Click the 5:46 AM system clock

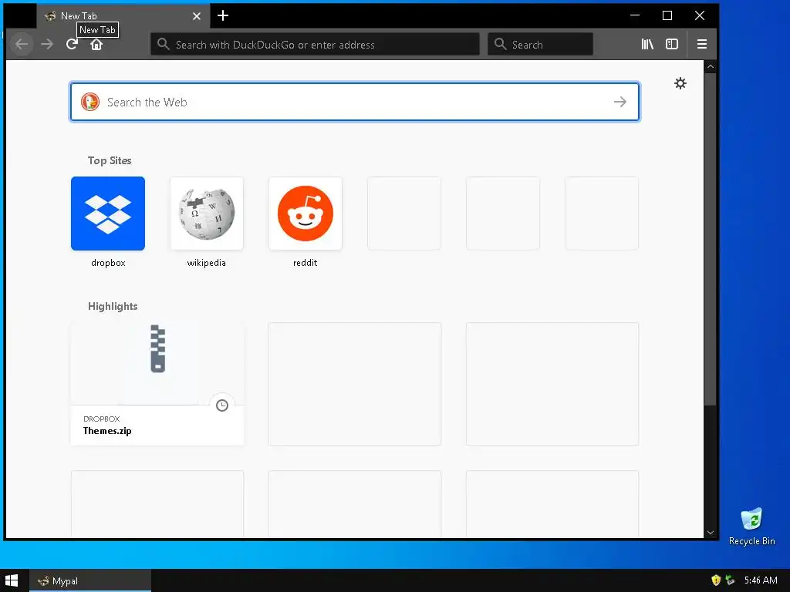761,580
